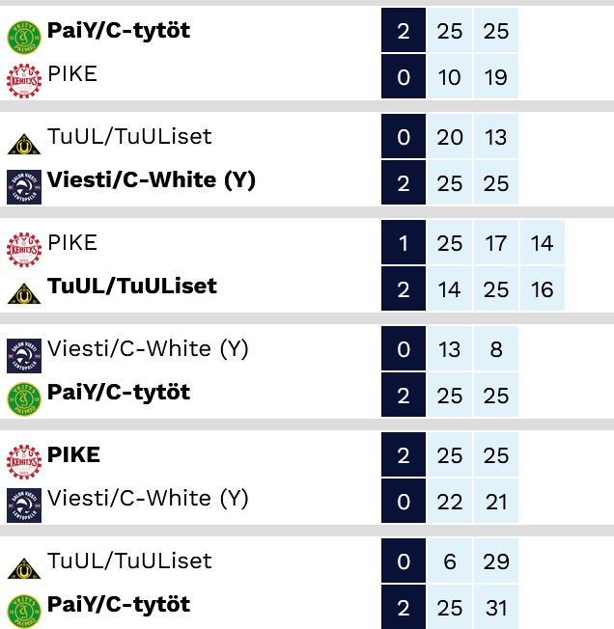Open the bold TuUL/TuULiset winner link
This screenshot has height=629, width=614.
point(132,286)
